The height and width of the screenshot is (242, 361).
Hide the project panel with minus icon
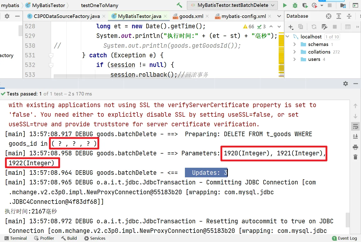click(x=17, y=16)
